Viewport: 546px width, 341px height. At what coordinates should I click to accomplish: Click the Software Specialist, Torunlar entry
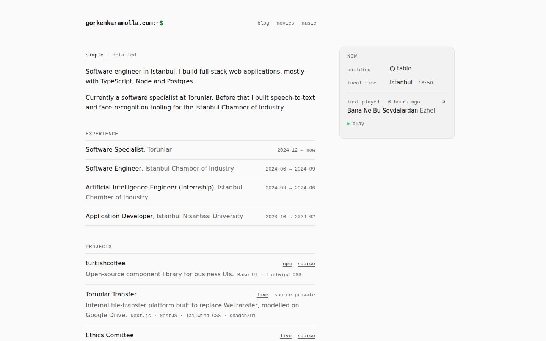point(200,150)
